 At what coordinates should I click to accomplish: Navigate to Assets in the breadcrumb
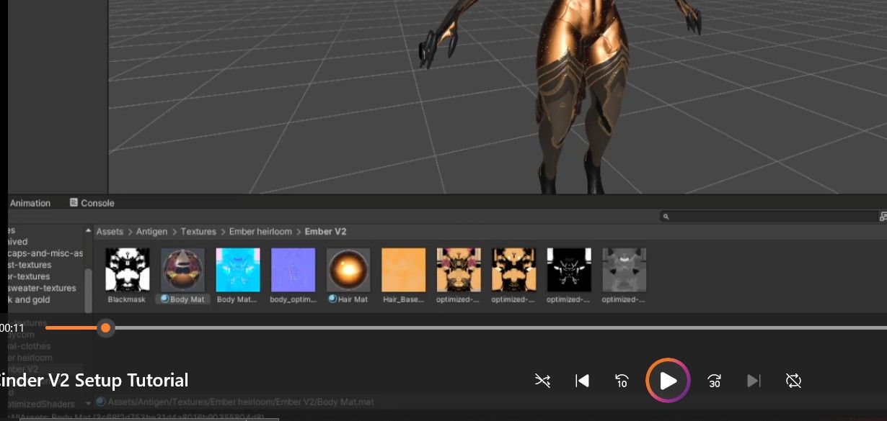tap(110, 232)
